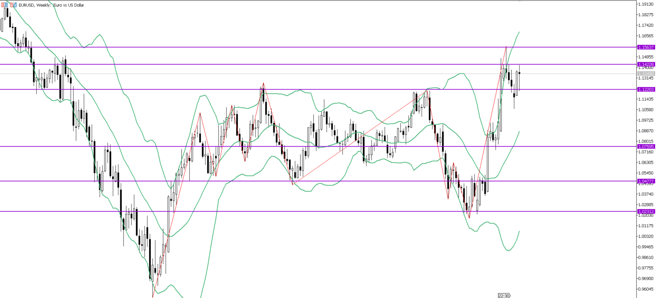
Task: Click the 1.00320 tick on price axis
Action: [646, 236]
